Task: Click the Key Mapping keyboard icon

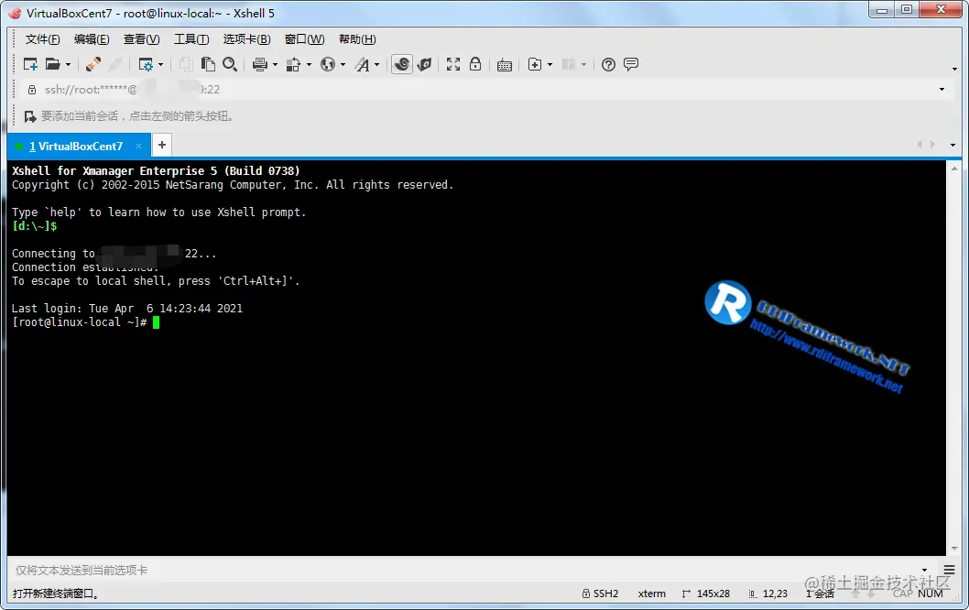Action: [x=505, y=65]
